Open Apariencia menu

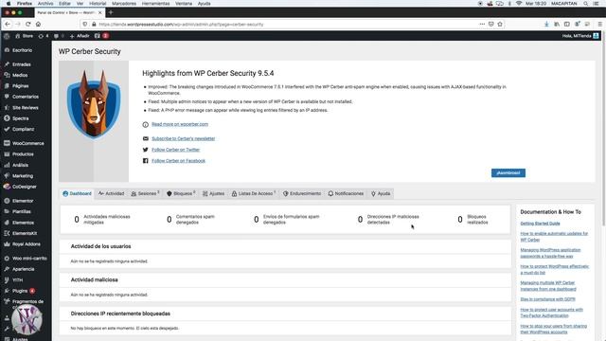tap(23, 269)
